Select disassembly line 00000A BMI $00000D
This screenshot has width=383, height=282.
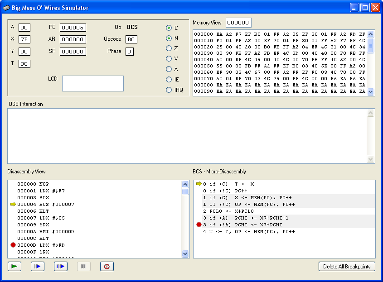46,231
